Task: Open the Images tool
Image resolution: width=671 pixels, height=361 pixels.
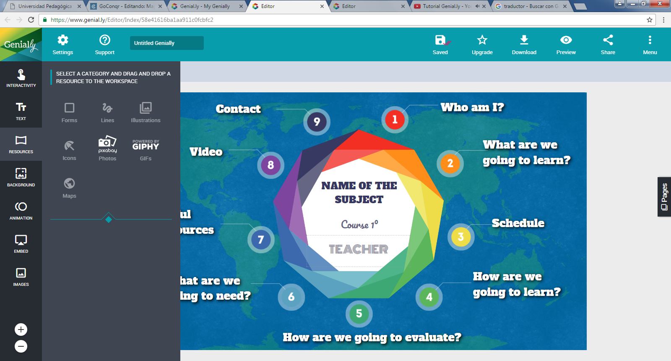Action: click(x=21, y=277)
